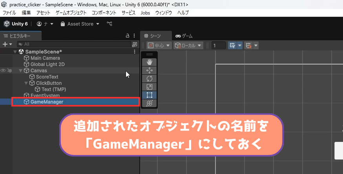Collapse the SampleScene tree
The height and width of the screenshot is (174, 343).
[x=15, y=52]
